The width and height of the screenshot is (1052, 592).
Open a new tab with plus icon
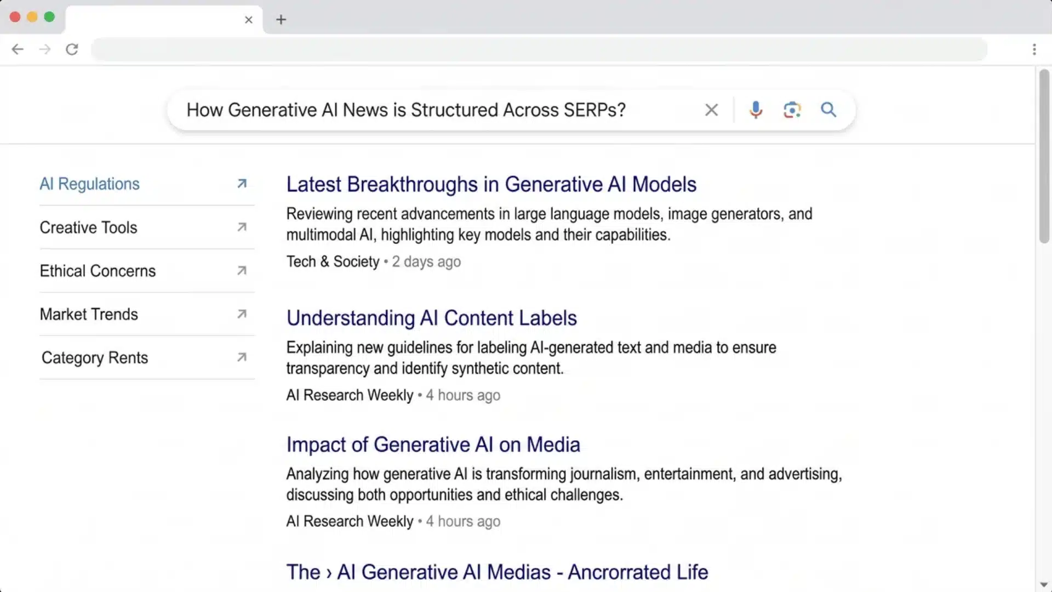[x=281, y=20]
